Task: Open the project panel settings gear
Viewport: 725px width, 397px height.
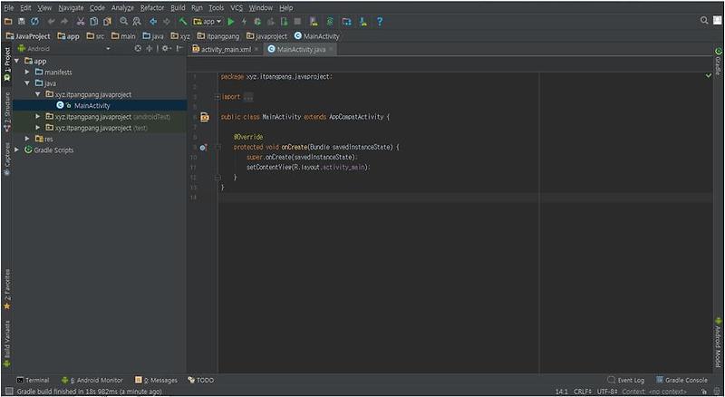Action: click(165, 49)
